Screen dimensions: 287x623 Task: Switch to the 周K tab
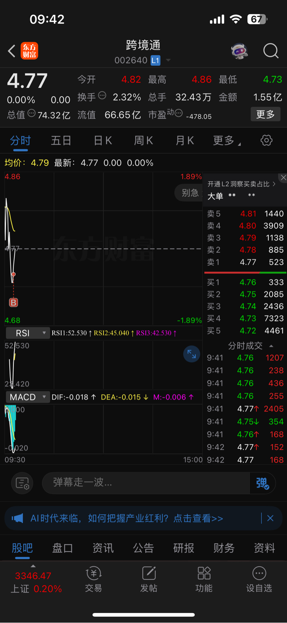click(x=144, y=140)
